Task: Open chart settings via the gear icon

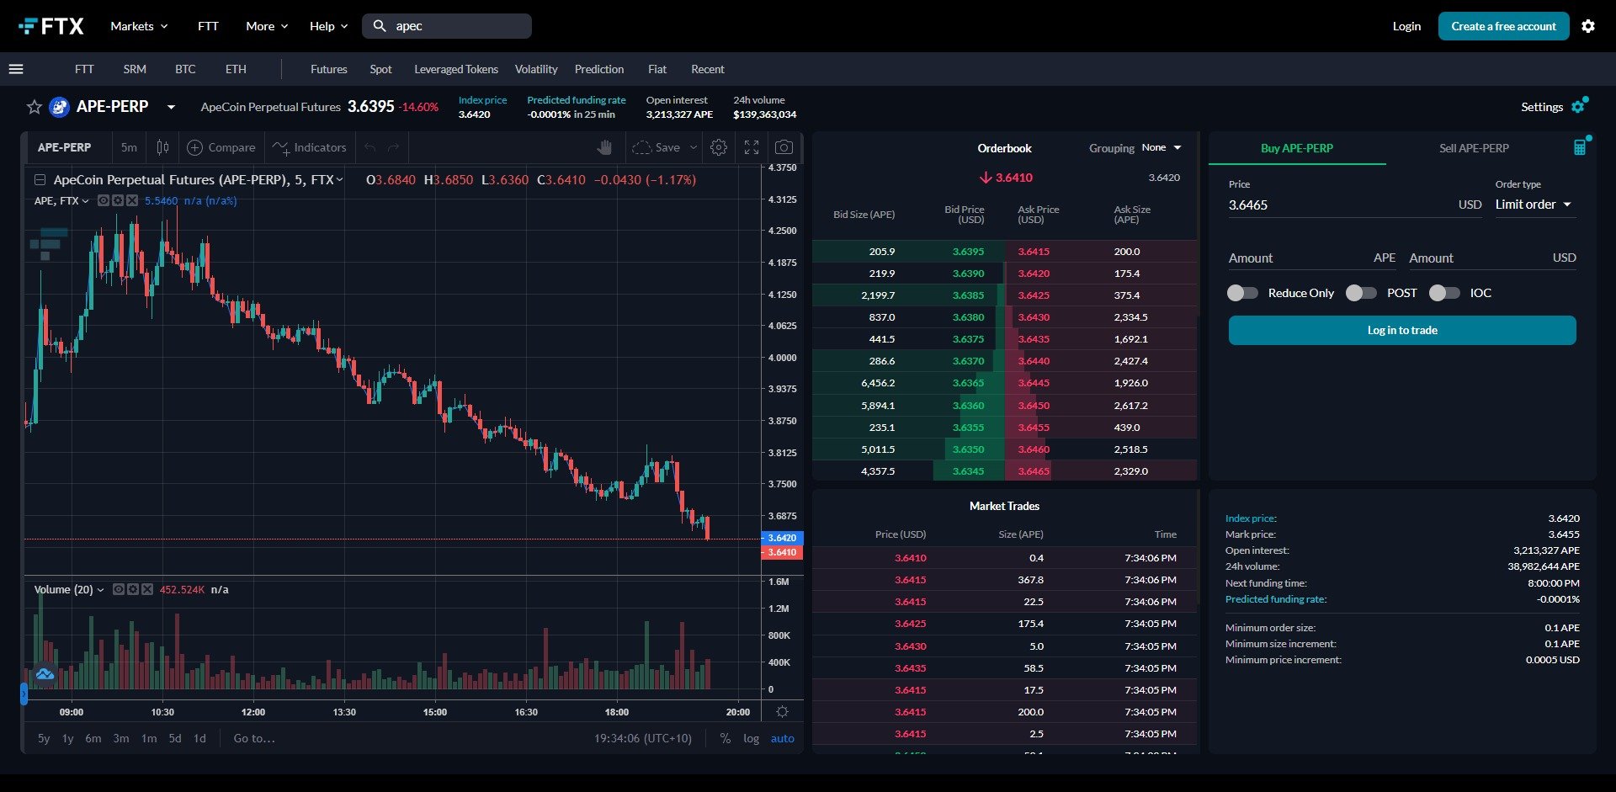Action: click(719, 147)
